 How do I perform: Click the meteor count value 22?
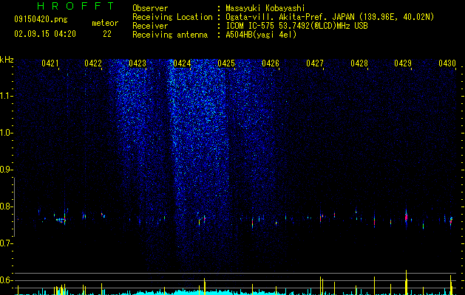(107, 34)
